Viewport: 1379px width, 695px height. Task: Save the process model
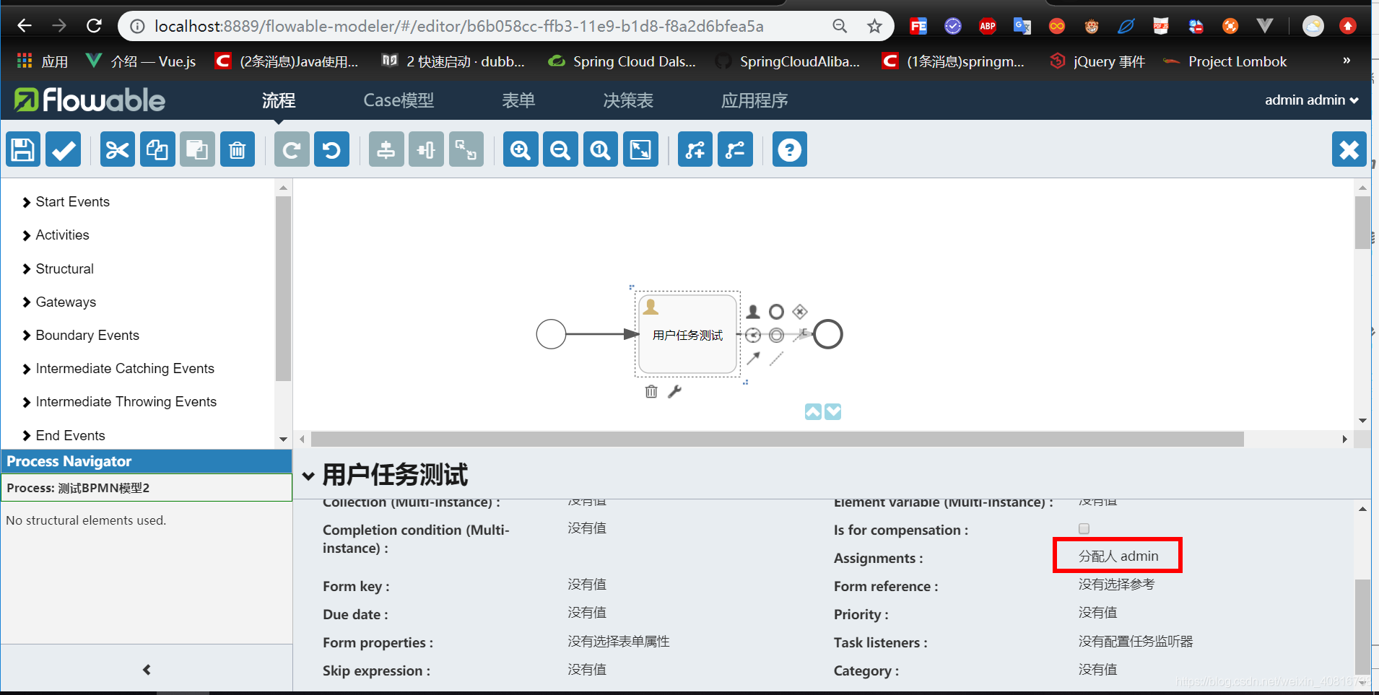coord(22,149)
